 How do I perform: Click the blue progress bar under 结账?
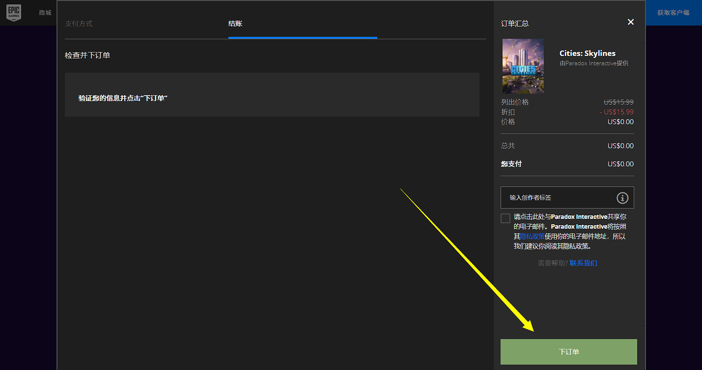[x=303, y=37]
